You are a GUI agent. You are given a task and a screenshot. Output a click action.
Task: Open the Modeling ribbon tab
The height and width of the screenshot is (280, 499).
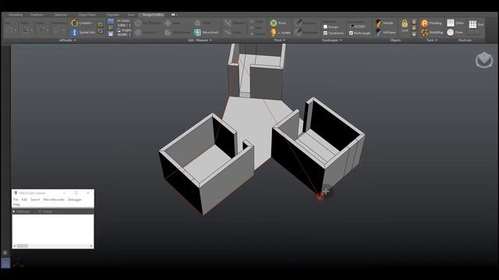(16, 15)
